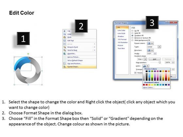Pick the red standard color swatch
Image resolution: width=183 pixels, height=137 pixels.
(147, 85)
